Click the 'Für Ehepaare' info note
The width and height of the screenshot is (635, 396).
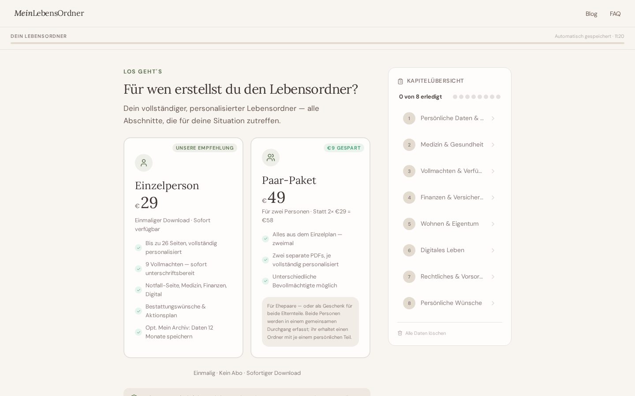(x=310, y=322)
